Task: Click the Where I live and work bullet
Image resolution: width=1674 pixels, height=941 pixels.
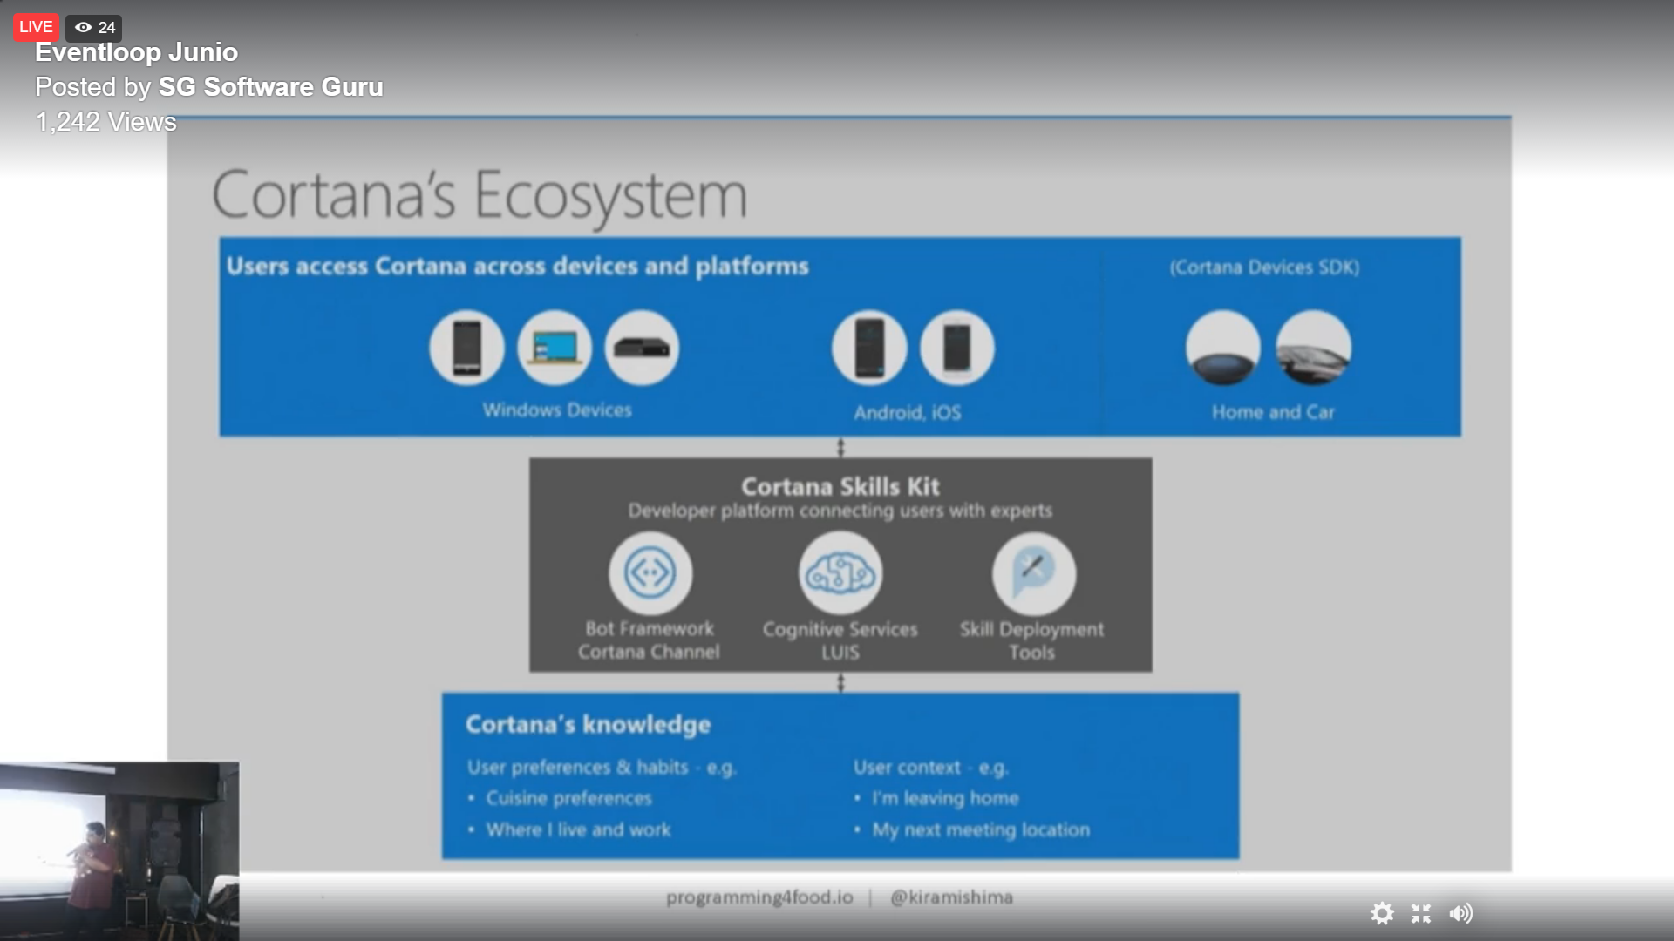Action: 578,829
